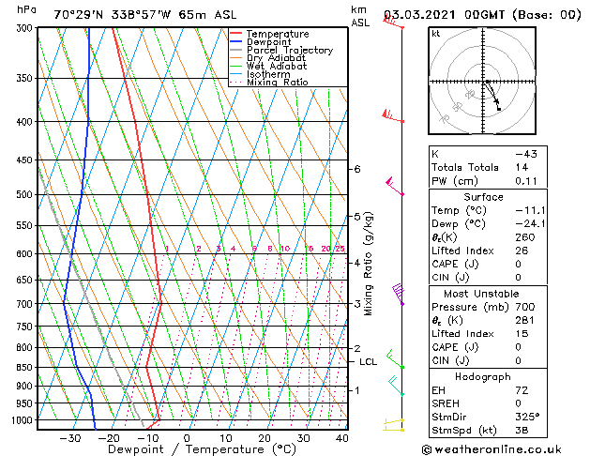Click the teal wind barb near 925 hPa

coord(396,386)
